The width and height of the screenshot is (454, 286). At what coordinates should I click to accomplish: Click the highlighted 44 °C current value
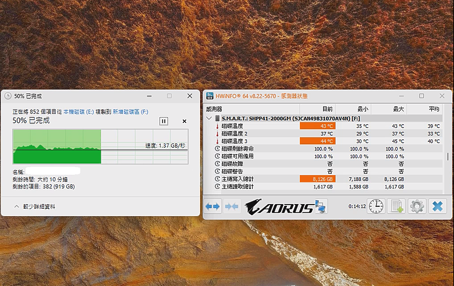pyautogui.click(x=318, y=141)
